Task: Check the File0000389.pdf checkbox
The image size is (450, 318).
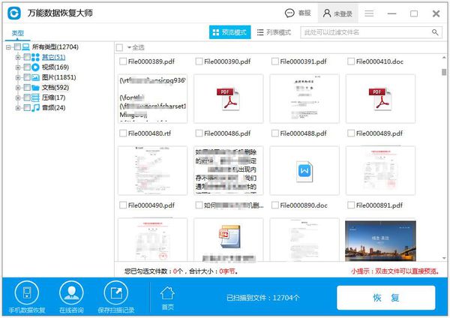Action: point(123,61)
